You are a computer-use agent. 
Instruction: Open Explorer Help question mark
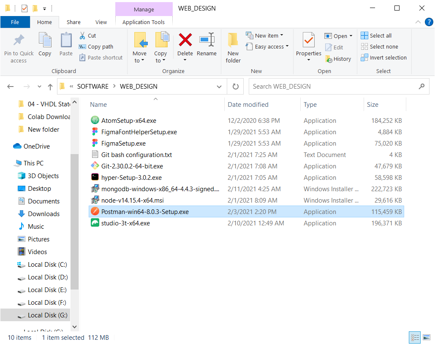click(429, 22)
